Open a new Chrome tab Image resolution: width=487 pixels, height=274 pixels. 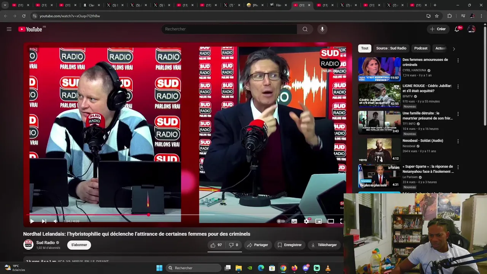tap(435, 5)
